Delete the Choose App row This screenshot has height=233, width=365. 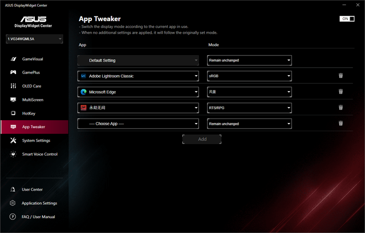341,123
